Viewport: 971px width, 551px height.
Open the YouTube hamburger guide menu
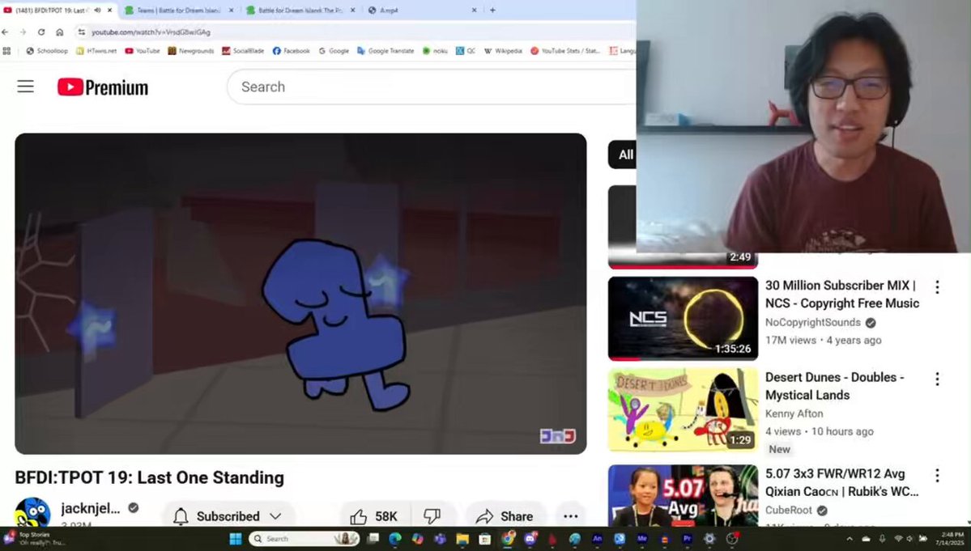pos(25,87)
